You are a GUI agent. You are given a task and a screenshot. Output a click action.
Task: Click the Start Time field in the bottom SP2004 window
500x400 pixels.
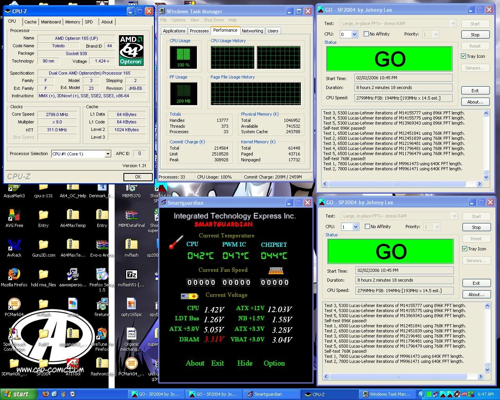(404, 270)
